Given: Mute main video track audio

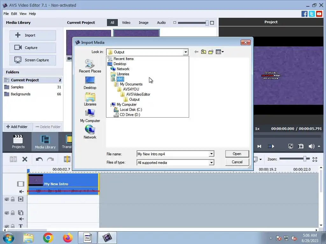Looking at the screenshot, I should [x=21, y=192].
